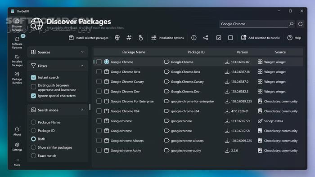The image size is (315, 177).
Task: Click the search magnifier icon
Action: pyautogui.click(x=291, y=24)
